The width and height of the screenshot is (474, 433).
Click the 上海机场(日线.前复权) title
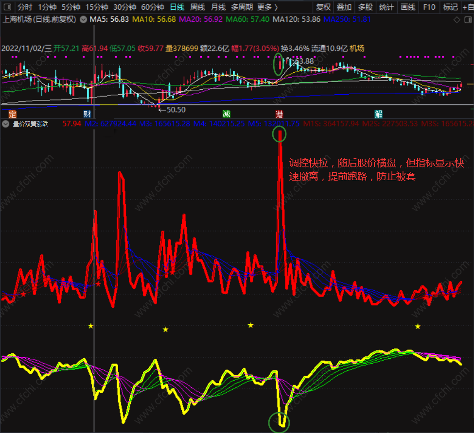tap(39, 19)
